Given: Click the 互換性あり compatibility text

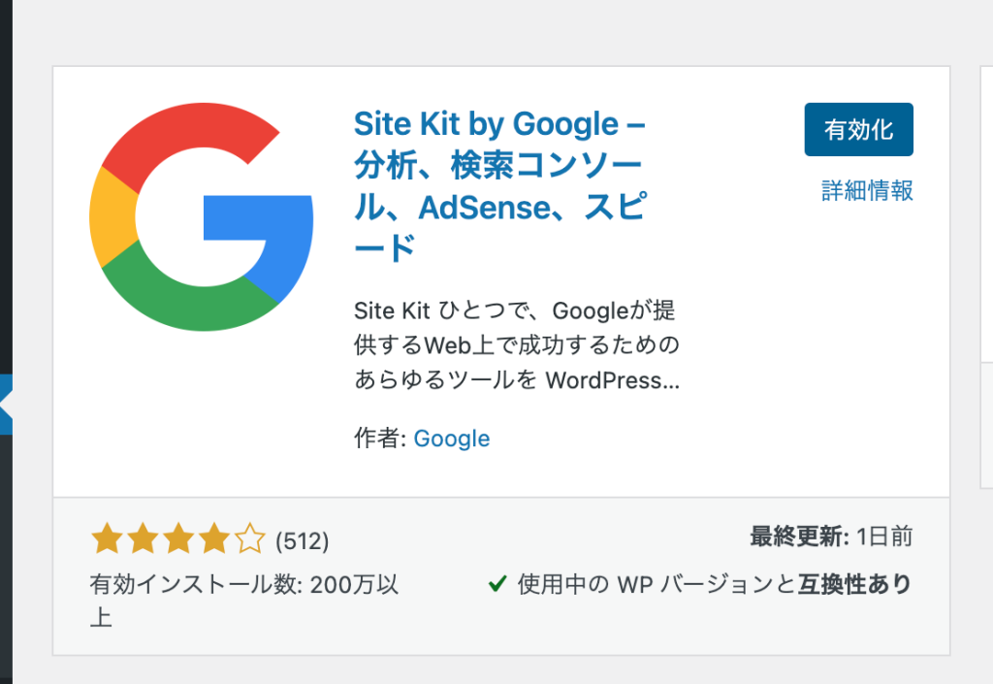Looking at the screenshot, I should tap(854, 584).
